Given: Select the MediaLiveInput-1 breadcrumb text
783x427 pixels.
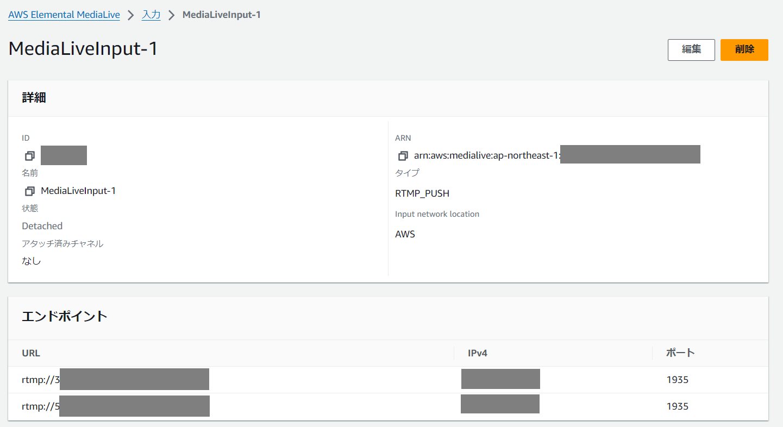Looking at the screenshot, I should 222,15.
